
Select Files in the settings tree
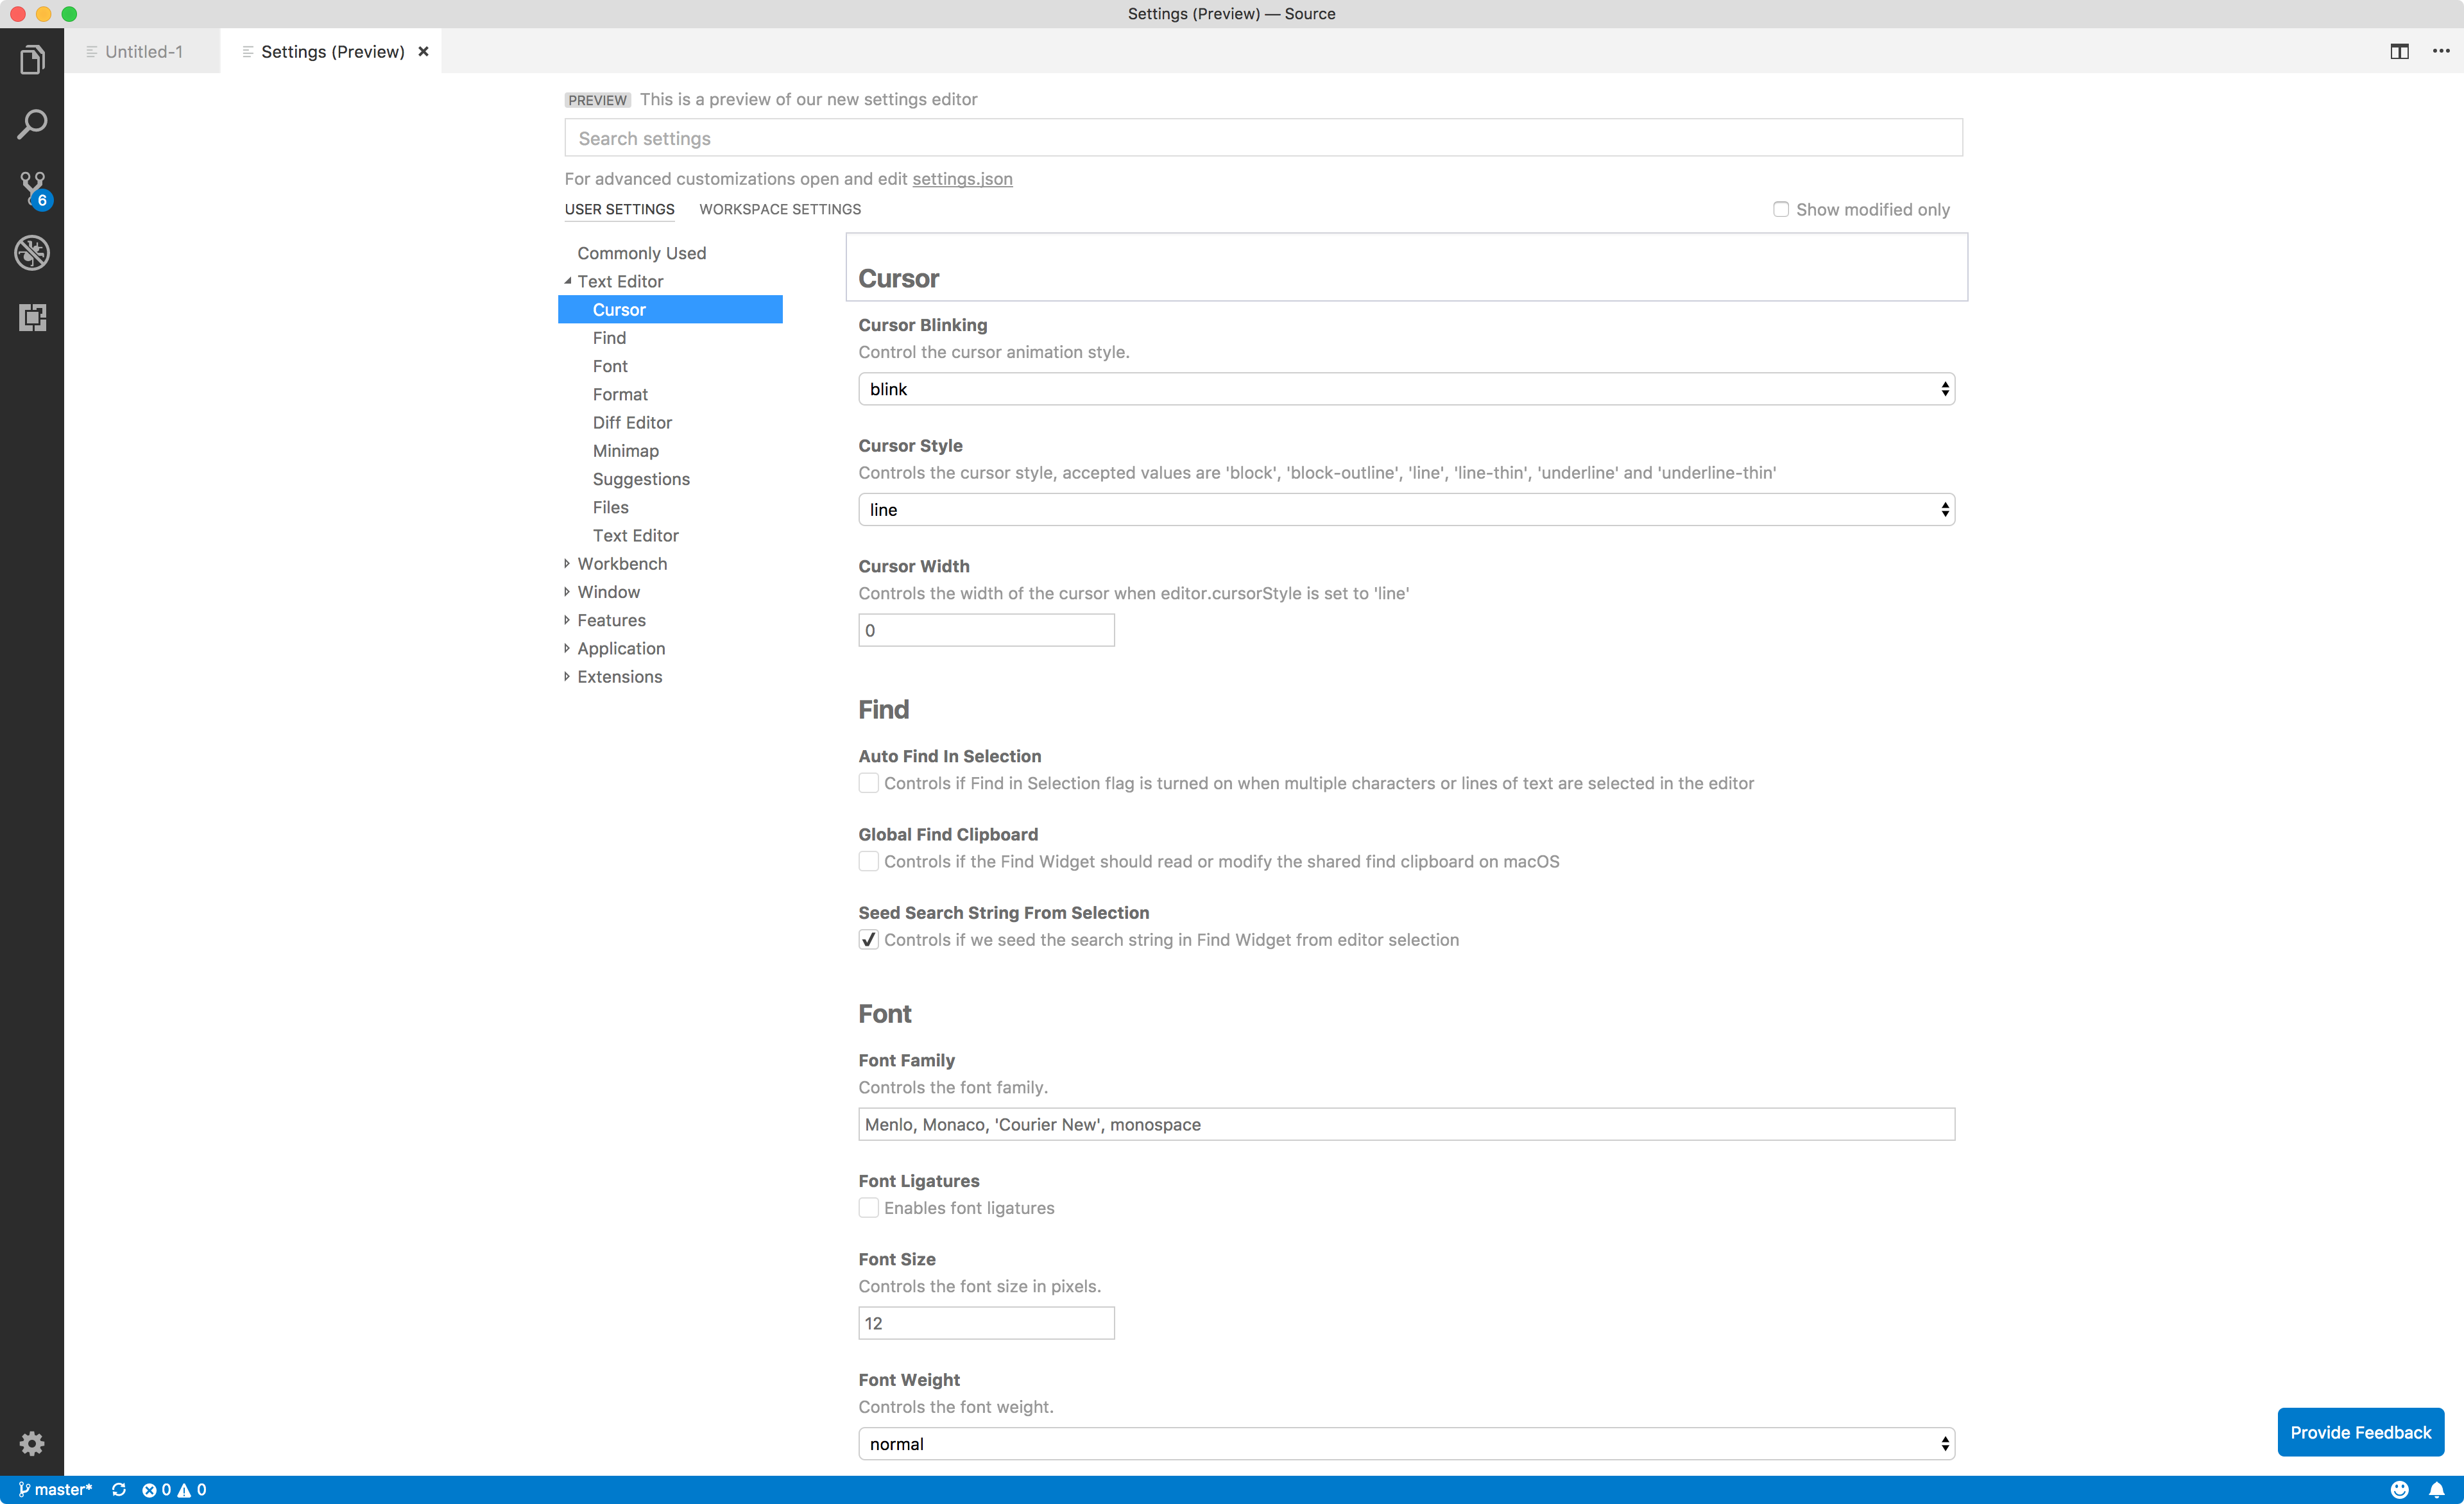click(610, 507)
